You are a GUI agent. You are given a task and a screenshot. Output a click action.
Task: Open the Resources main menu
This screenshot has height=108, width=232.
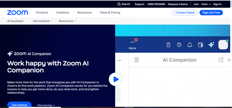point(84,12)
